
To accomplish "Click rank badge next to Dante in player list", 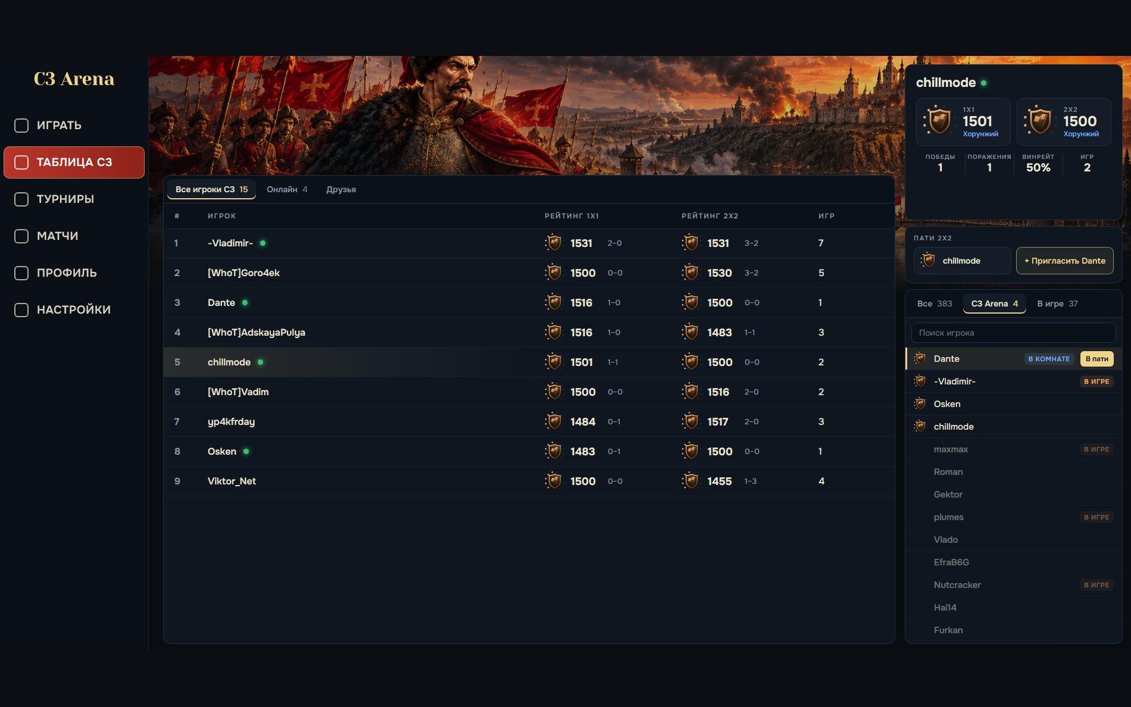I will [920, 358].
